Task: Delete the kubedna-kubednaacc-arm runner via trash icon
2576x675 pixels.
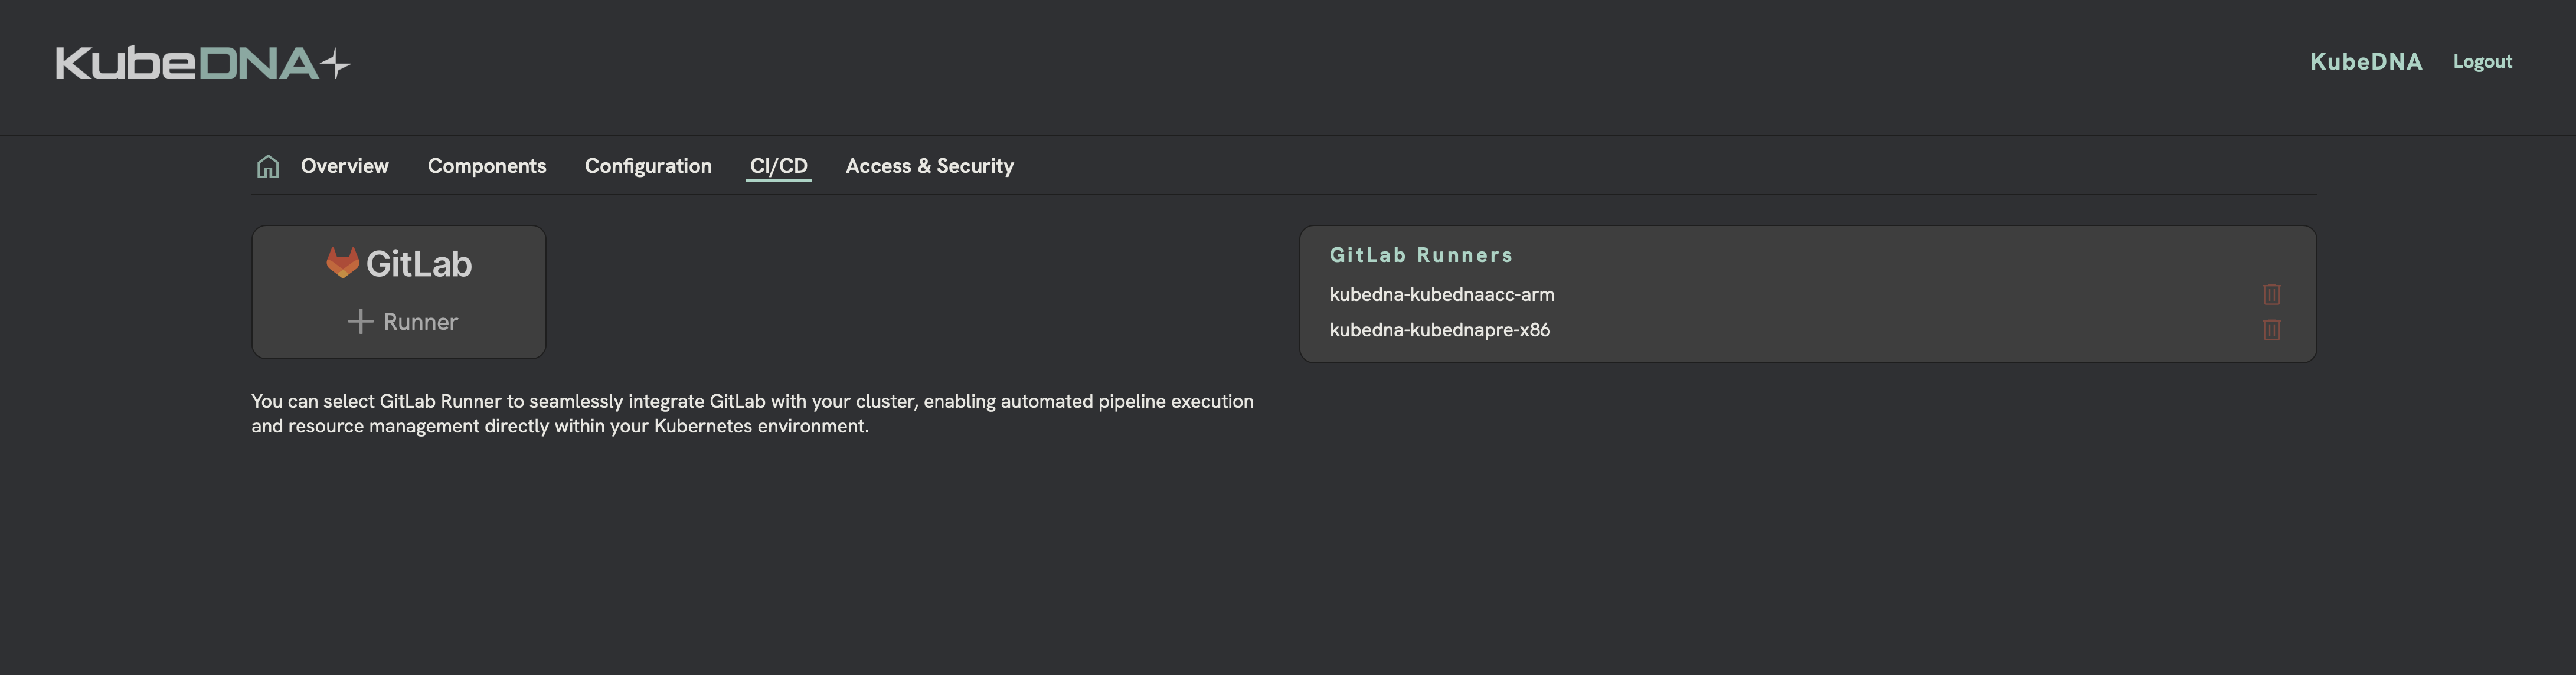Action: click(2271, 294)
